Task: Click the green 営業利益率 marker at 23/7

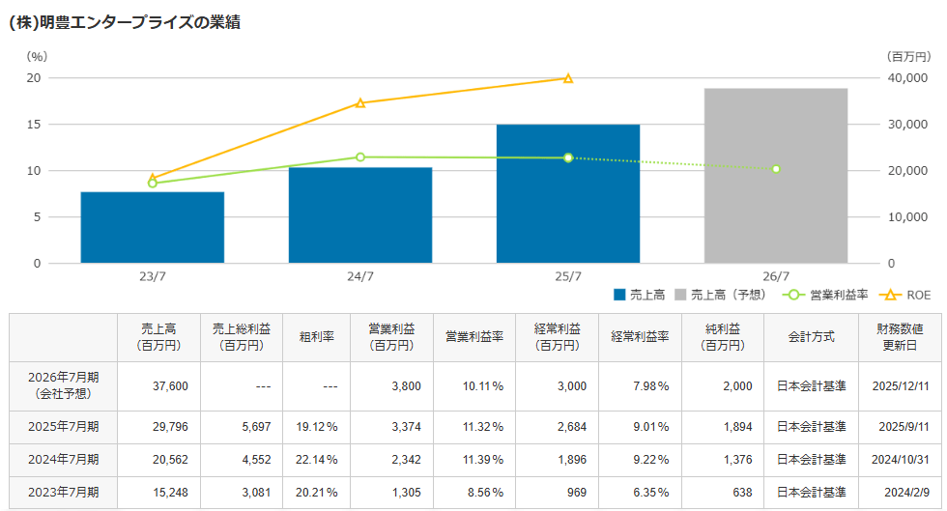Action: click(x=153, y=184)
